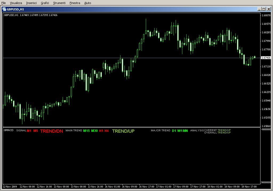273x191 pixels.
Task: Close the GBPUSD,H1 chart window
Action: (269, 9)
